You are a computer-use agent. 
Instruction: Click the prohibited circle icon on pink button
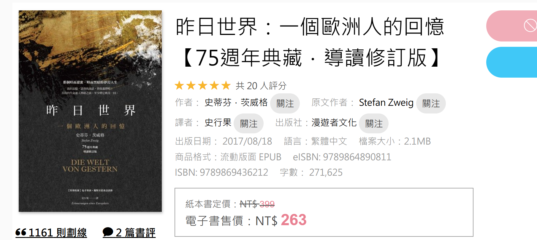pos(530,25)
